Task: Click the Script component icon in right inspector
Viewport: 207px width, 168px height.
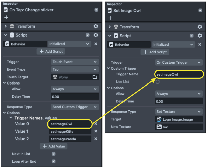Action: [116, 36]
